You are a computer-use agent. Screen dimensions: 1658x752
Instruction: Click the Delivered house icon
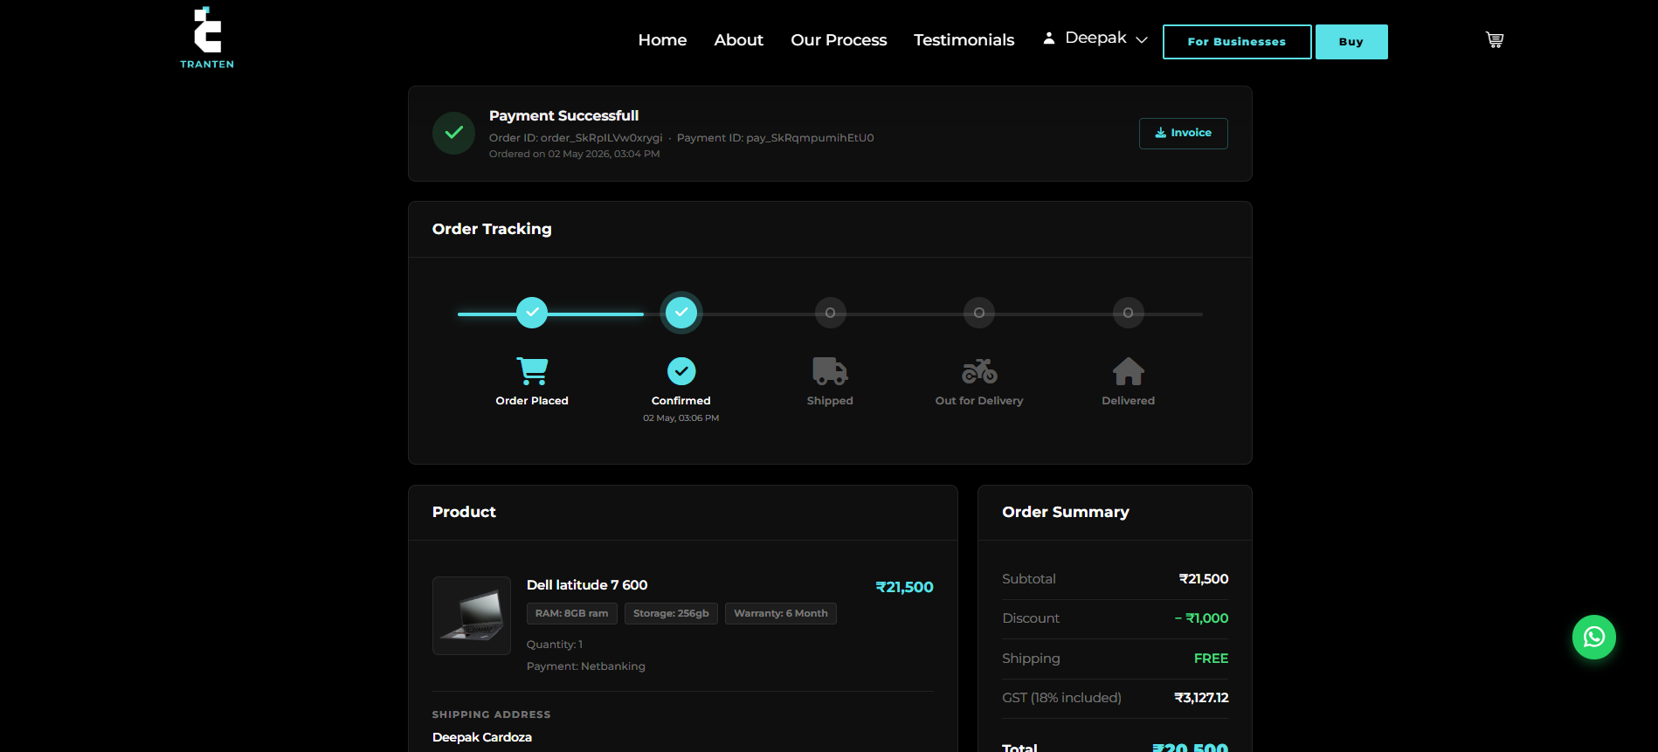point(1128,371)
